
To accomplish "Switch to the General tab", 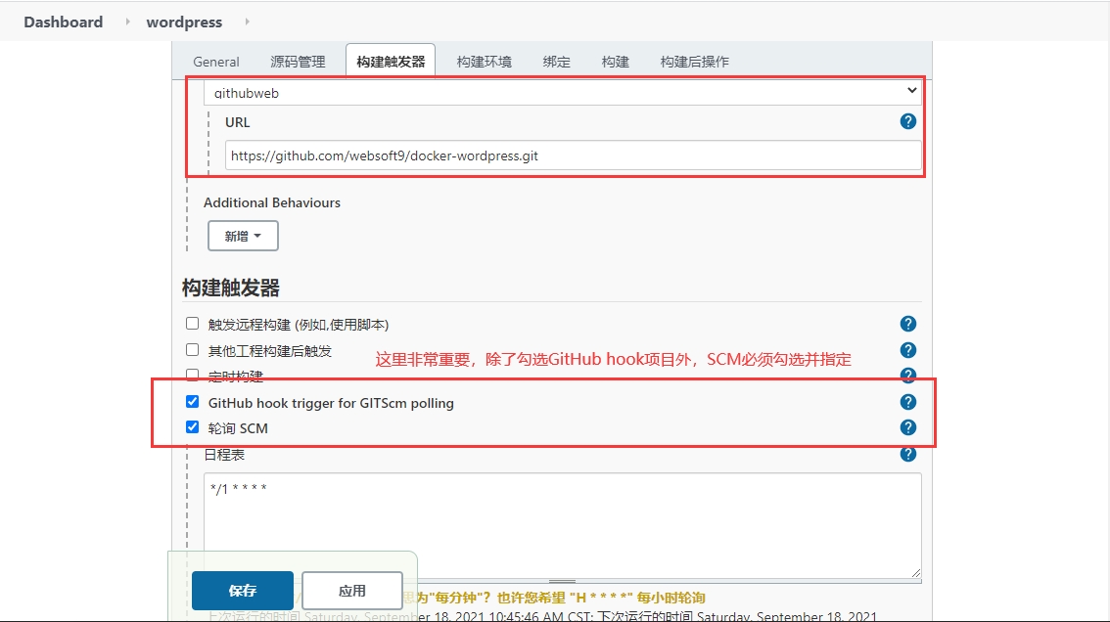I will (216, 62).
